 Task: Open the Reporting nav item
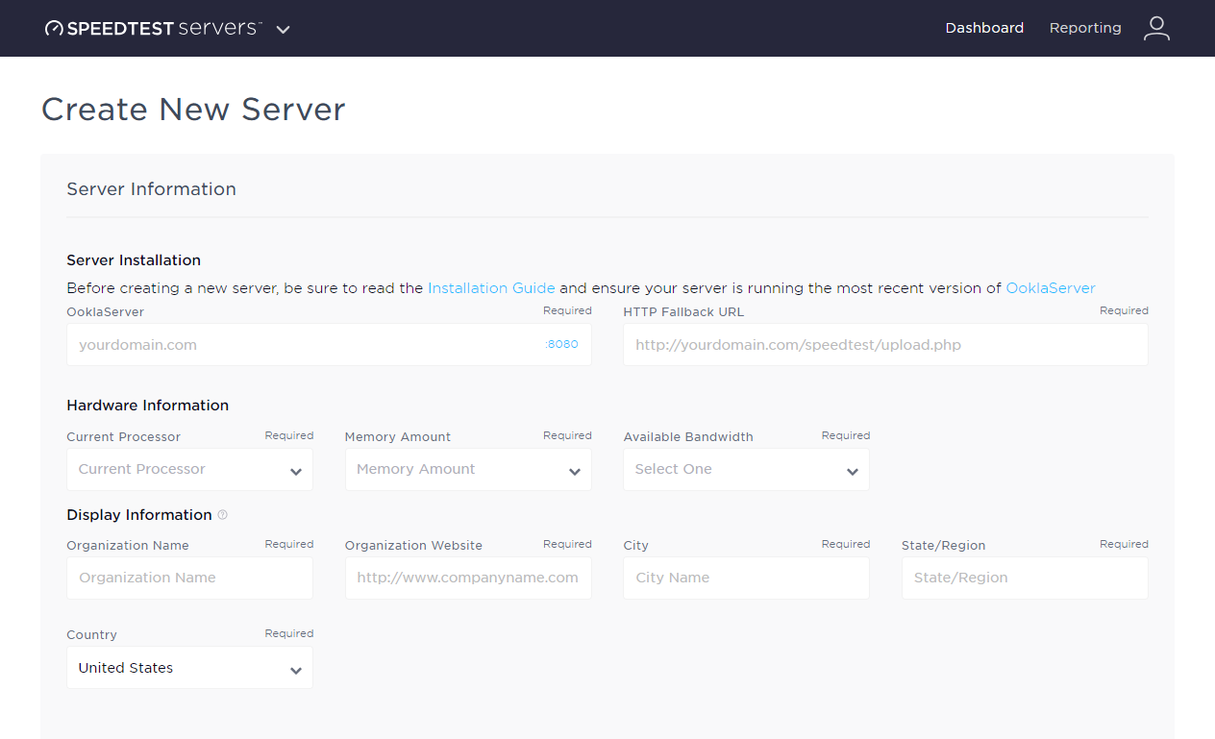click(1085, 28)
